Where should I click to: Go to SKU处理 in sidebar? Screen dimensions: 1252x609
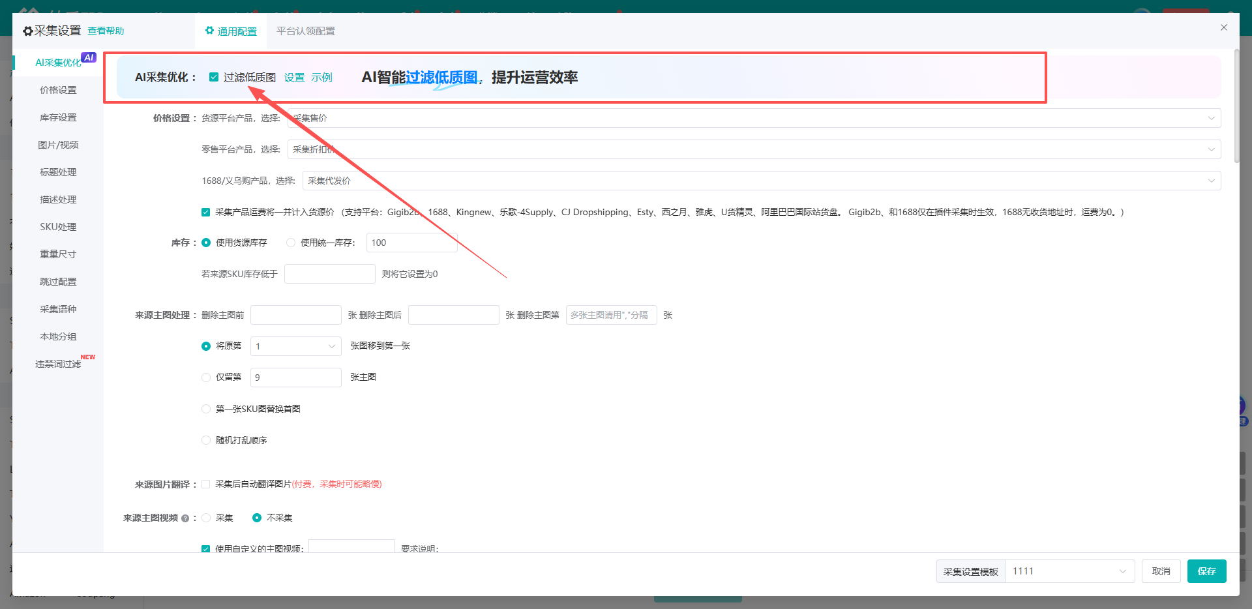pyautogui.click(x=58, y=227)
